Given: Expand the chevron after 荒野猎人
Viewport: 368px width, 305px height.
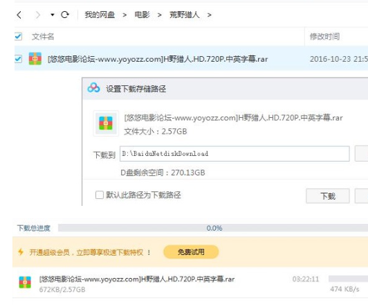Looking at the screenshot, I should [x=210, y=15].
